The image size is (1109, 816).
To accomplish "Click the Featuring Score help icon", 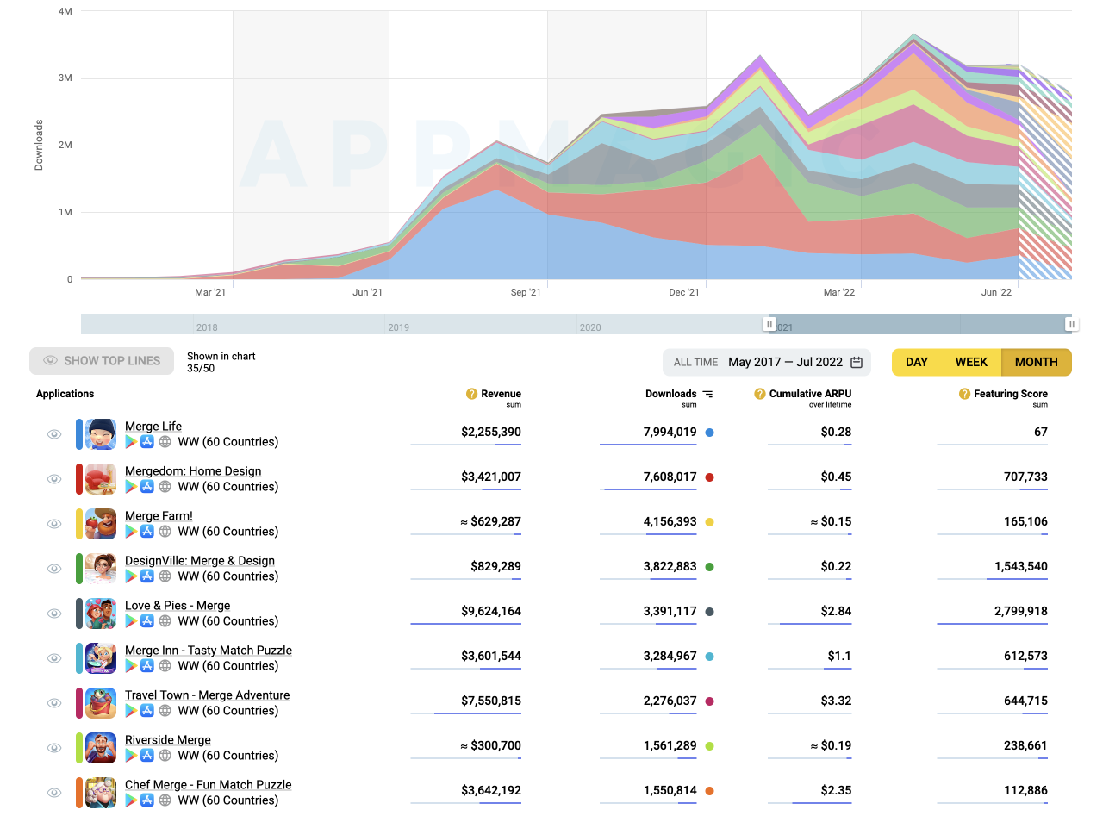I will (964, 394).
